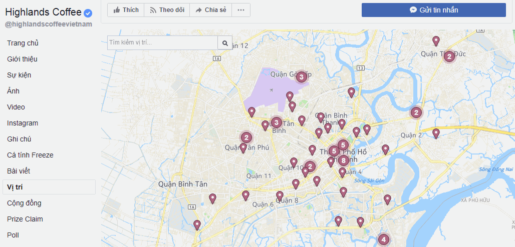Click the location pin above Quận 8 label
Viewport: 515px width, 247px height.
(280, 196)
